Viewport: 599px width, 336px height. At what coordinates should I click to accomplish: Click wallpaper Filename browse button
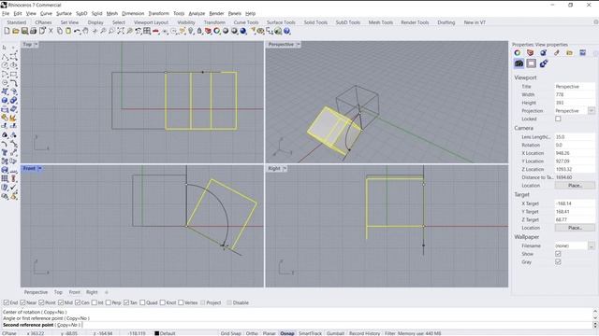592,245
